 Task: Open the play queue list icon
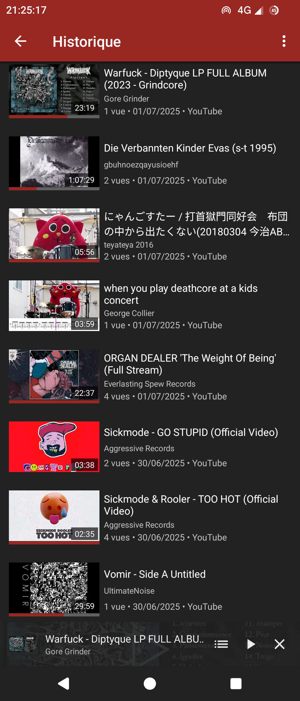point(221,644)
